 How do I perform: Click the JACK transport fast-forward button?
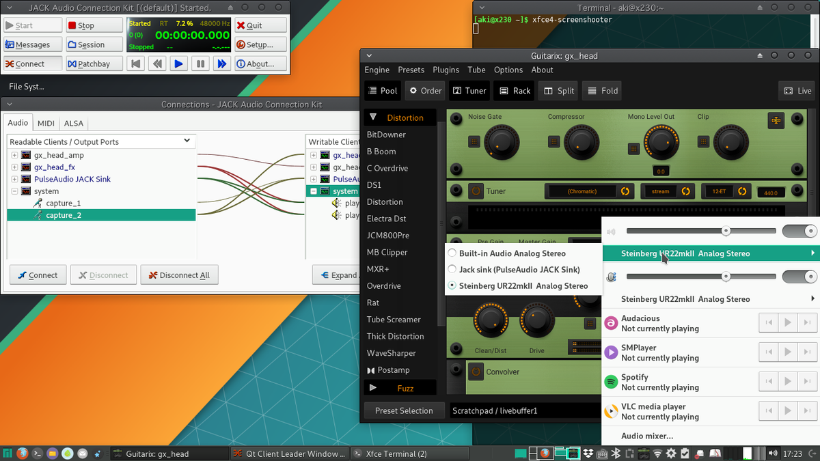click(x=221, y=64)
